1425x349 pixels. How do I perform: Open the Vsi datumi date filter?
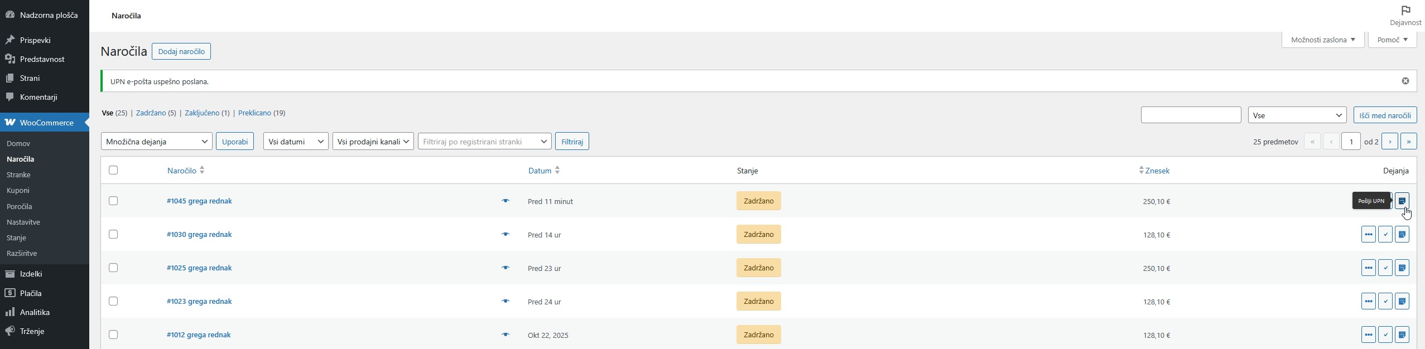coord(296,141)
